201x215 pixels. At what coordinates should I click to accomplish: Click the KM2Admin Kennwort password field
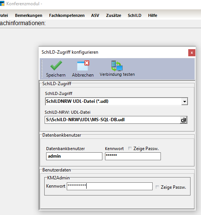point(109,186)
